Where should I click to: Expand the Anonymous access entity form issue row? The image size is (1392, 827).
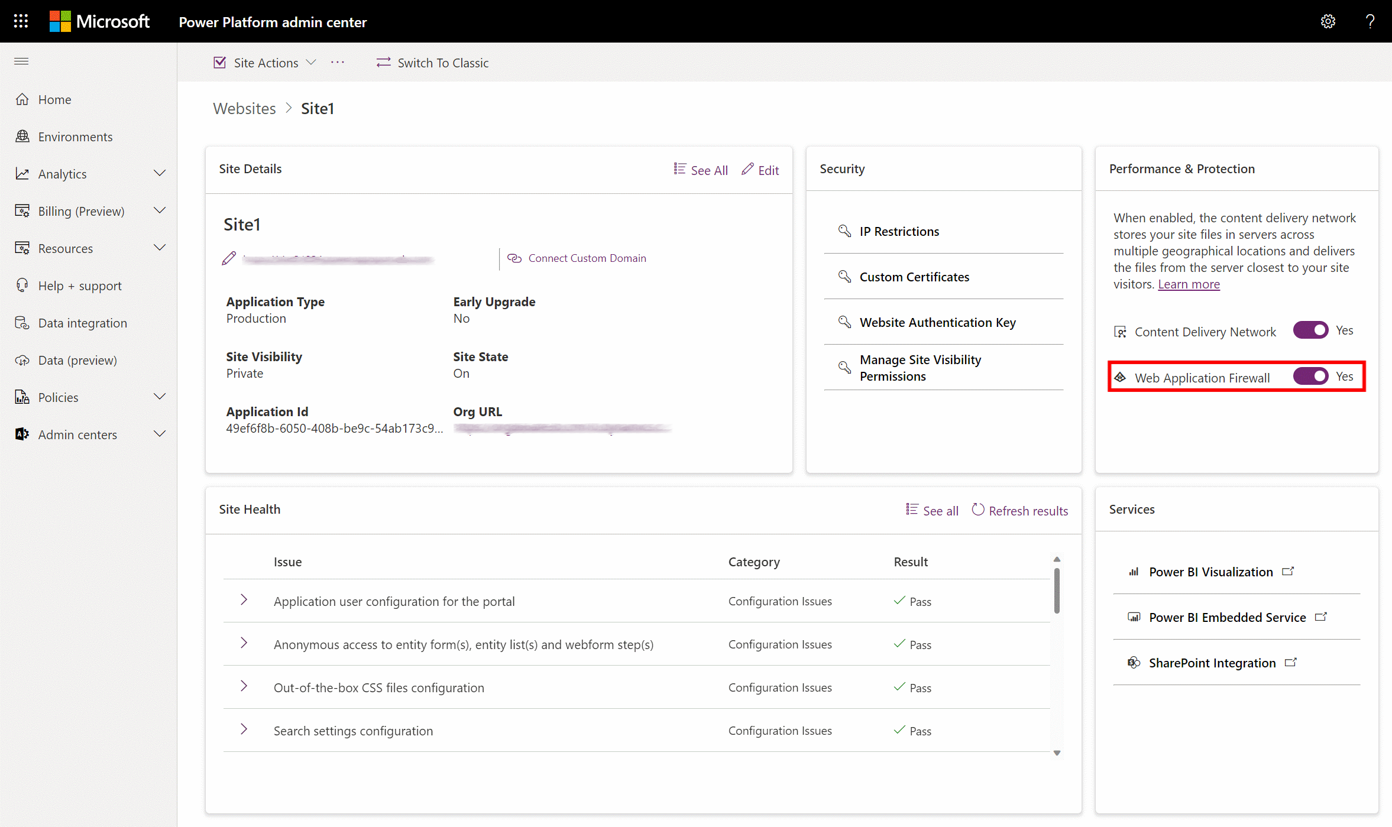click(x=244, y=644)
